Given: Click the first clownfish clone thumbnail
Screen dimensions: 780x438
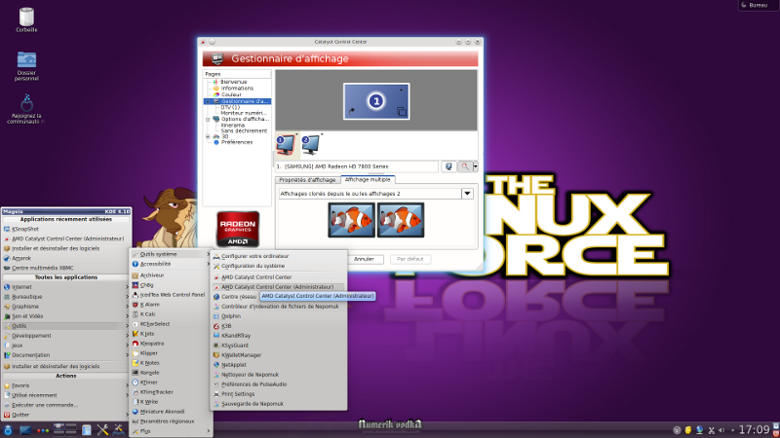Looking at the screenshot, I should pyautogui.click(x=351, y=220).
